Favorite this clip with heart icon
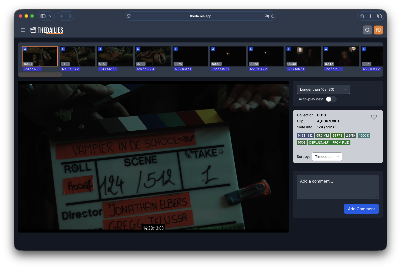 [374, 117]
